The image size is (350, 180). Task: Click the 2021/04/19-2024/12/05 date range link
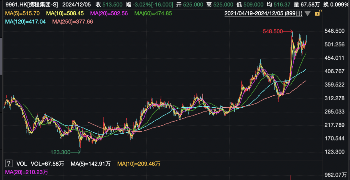pos(263,14)
